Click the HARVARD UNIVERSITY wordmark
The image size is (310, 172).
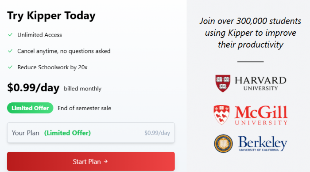click(x=260, y=83)
